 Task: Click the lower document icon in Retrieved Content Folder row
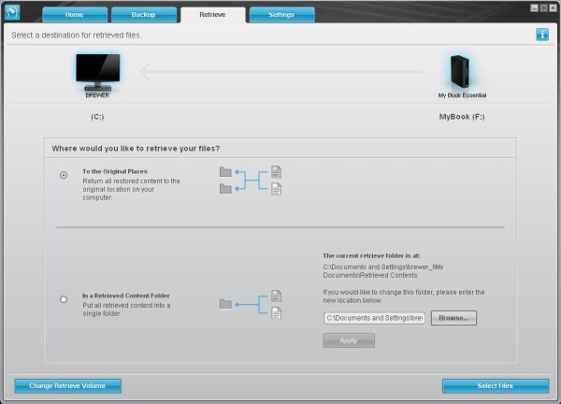point(276,312)
